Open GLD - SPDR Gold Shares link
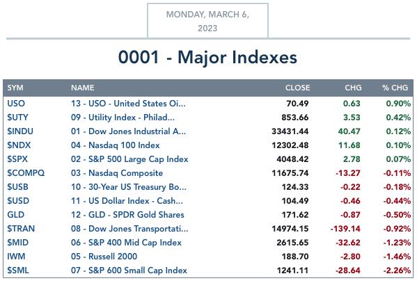 (x=127, y=215)
